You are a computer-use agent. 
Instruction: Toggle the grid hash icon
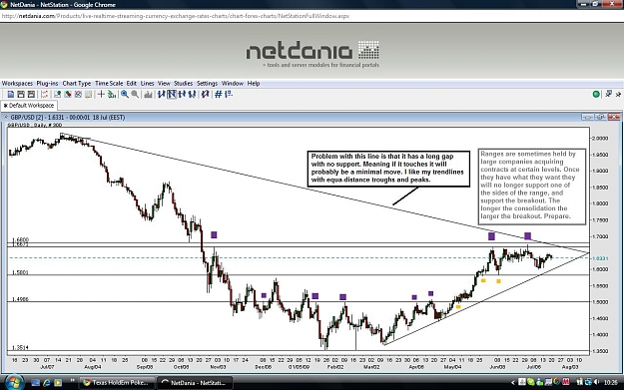click(218, 94)
